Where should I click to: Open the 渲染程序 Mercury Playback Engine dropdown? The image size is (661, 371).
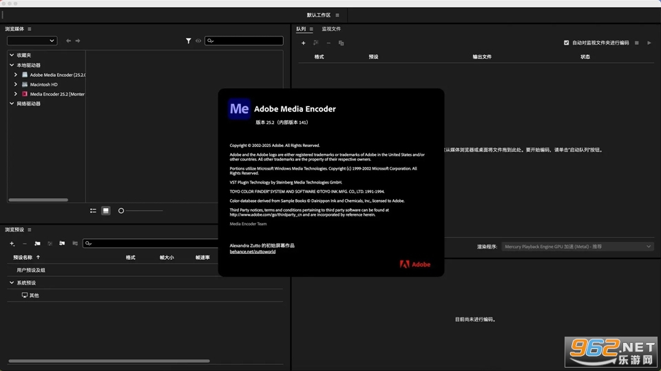coord(578,247)
